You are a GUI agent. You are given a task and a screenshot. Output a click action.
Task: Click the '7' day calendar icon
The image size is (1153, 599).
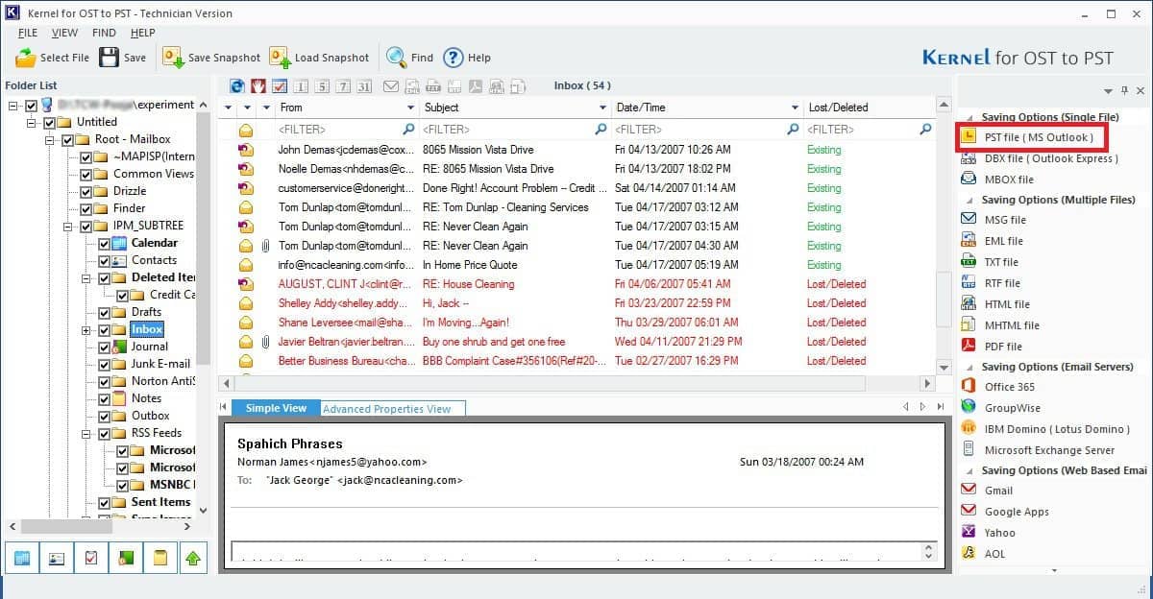(x=343, y=86)
